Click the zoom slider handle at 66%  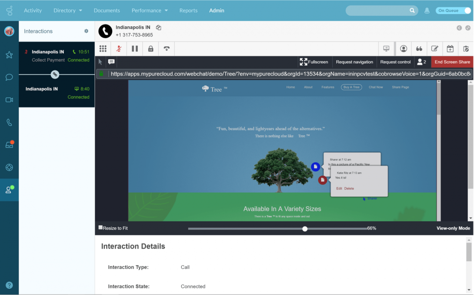pyautogui.click(x=305, y=229)
